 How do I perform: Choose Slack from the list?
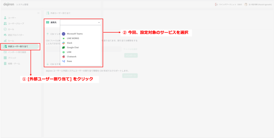tap(80, 43)
